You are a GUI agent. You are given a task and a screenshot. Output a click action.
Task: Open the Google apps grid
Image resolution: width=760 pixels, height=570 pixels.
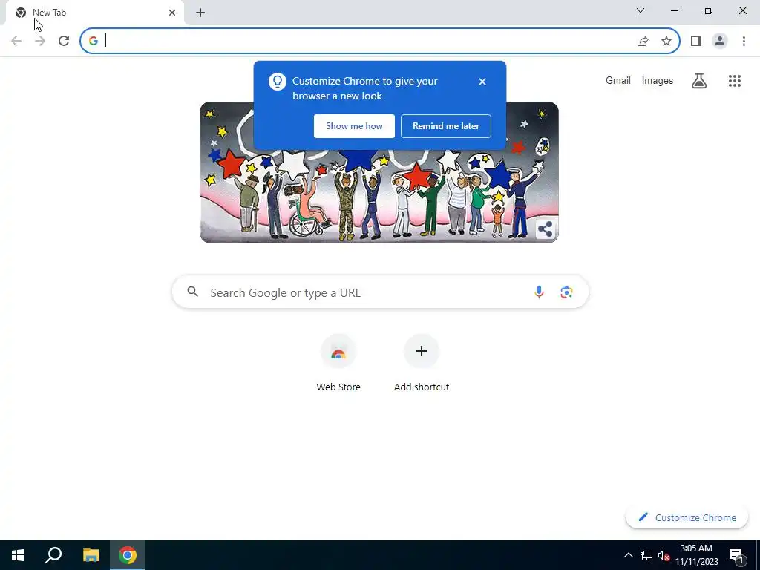tap(735, 81)
